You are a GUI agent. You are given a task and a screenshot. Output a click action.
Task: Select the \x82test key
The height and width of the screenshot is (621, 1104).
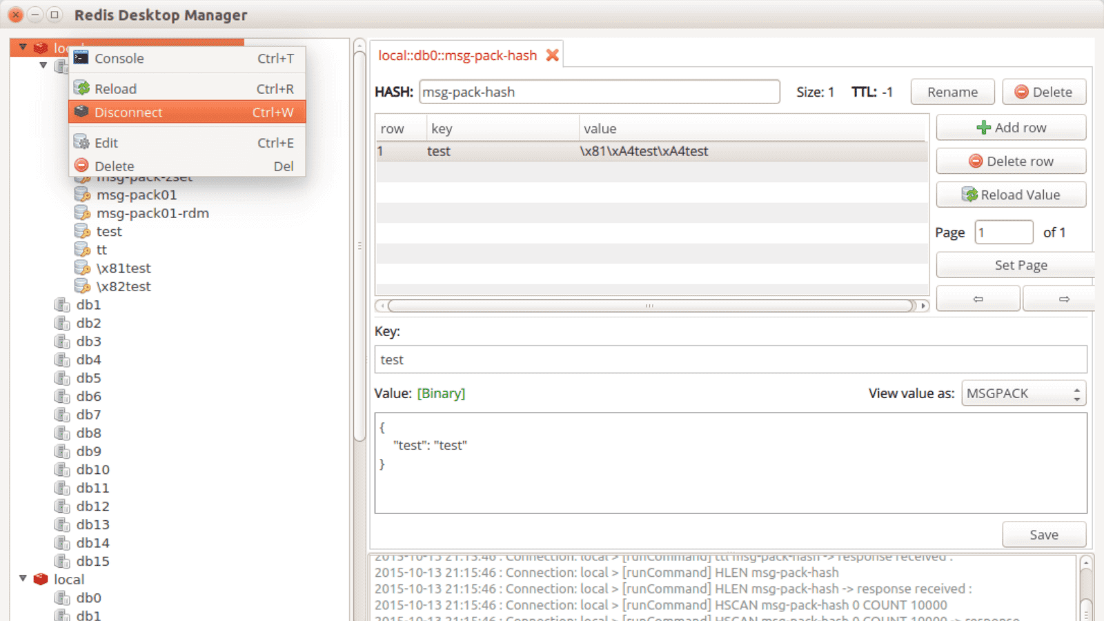[124, 286]
